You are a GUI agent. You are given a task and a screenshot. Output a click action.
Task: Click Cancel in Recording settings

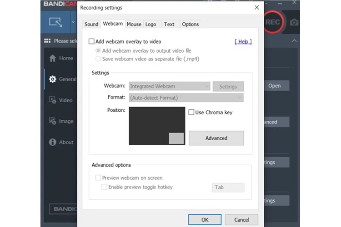click(x=241, y=220)
